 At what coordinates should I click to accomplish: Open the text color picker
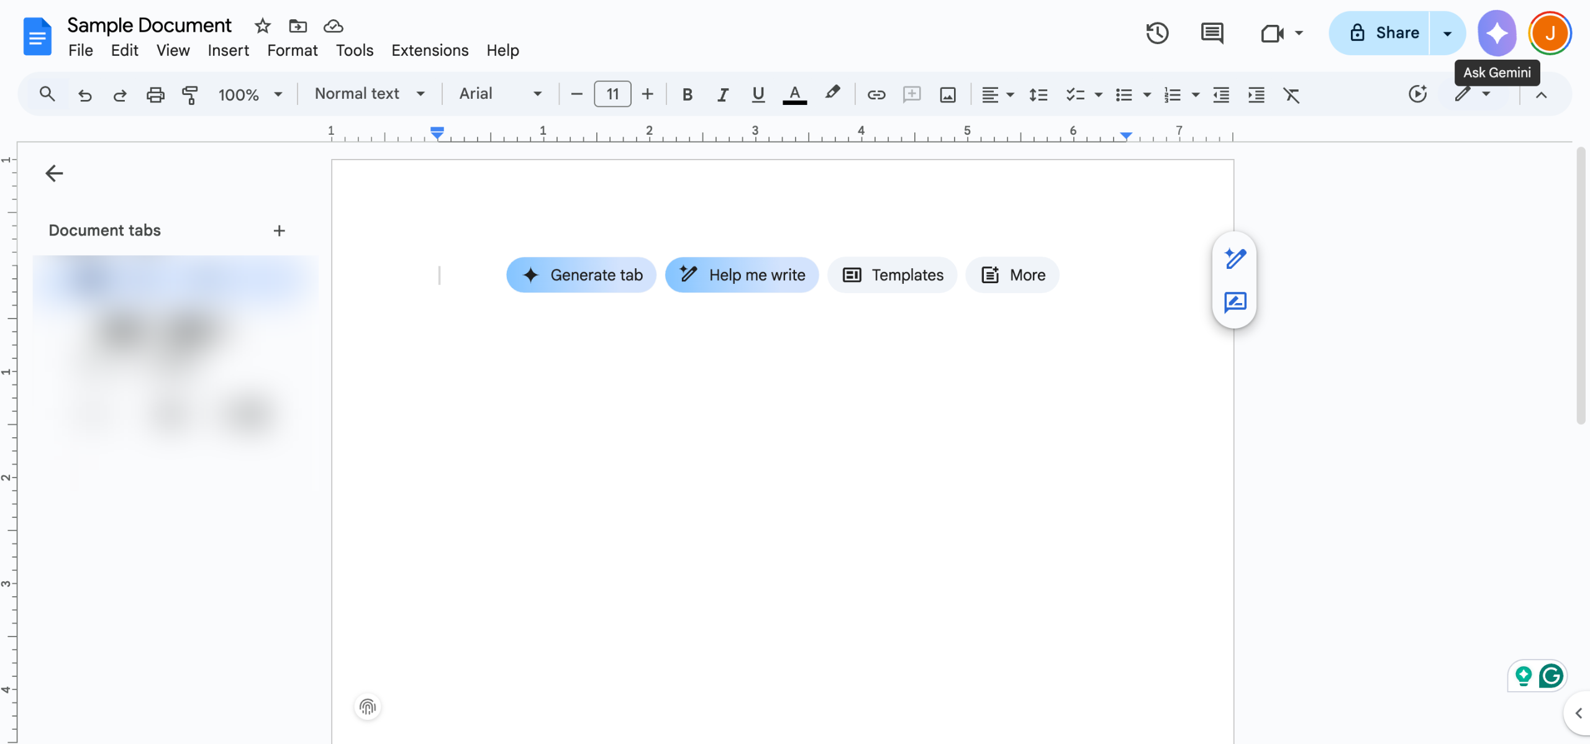tap(794, 94)
